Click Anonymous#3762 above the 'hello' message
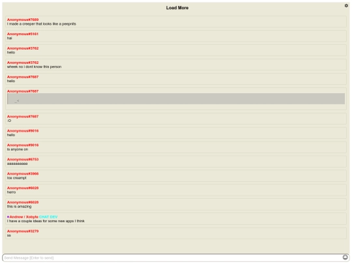Screen dimensions: 352x264 point(23,48)
